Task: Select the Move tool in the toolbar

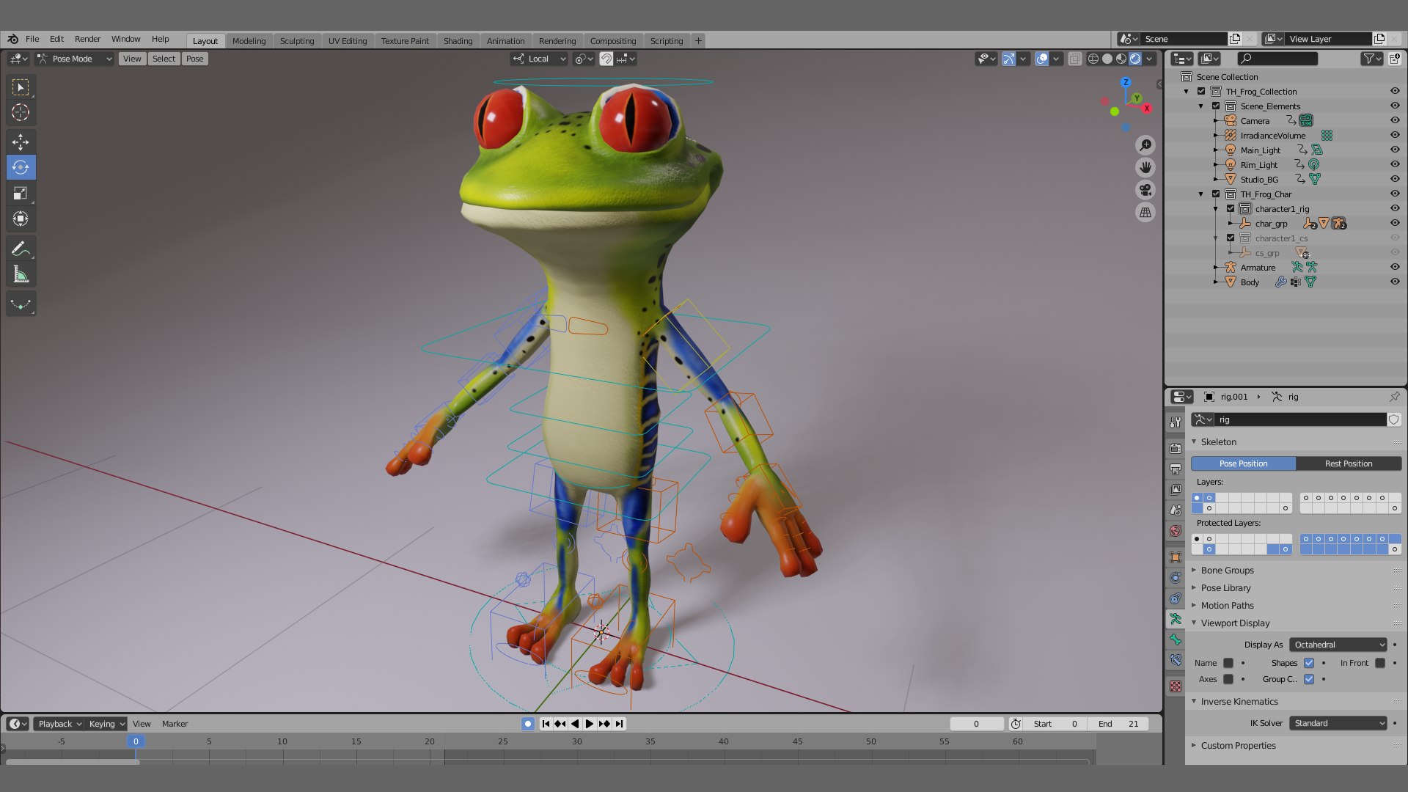Action: tap(21, 142)
